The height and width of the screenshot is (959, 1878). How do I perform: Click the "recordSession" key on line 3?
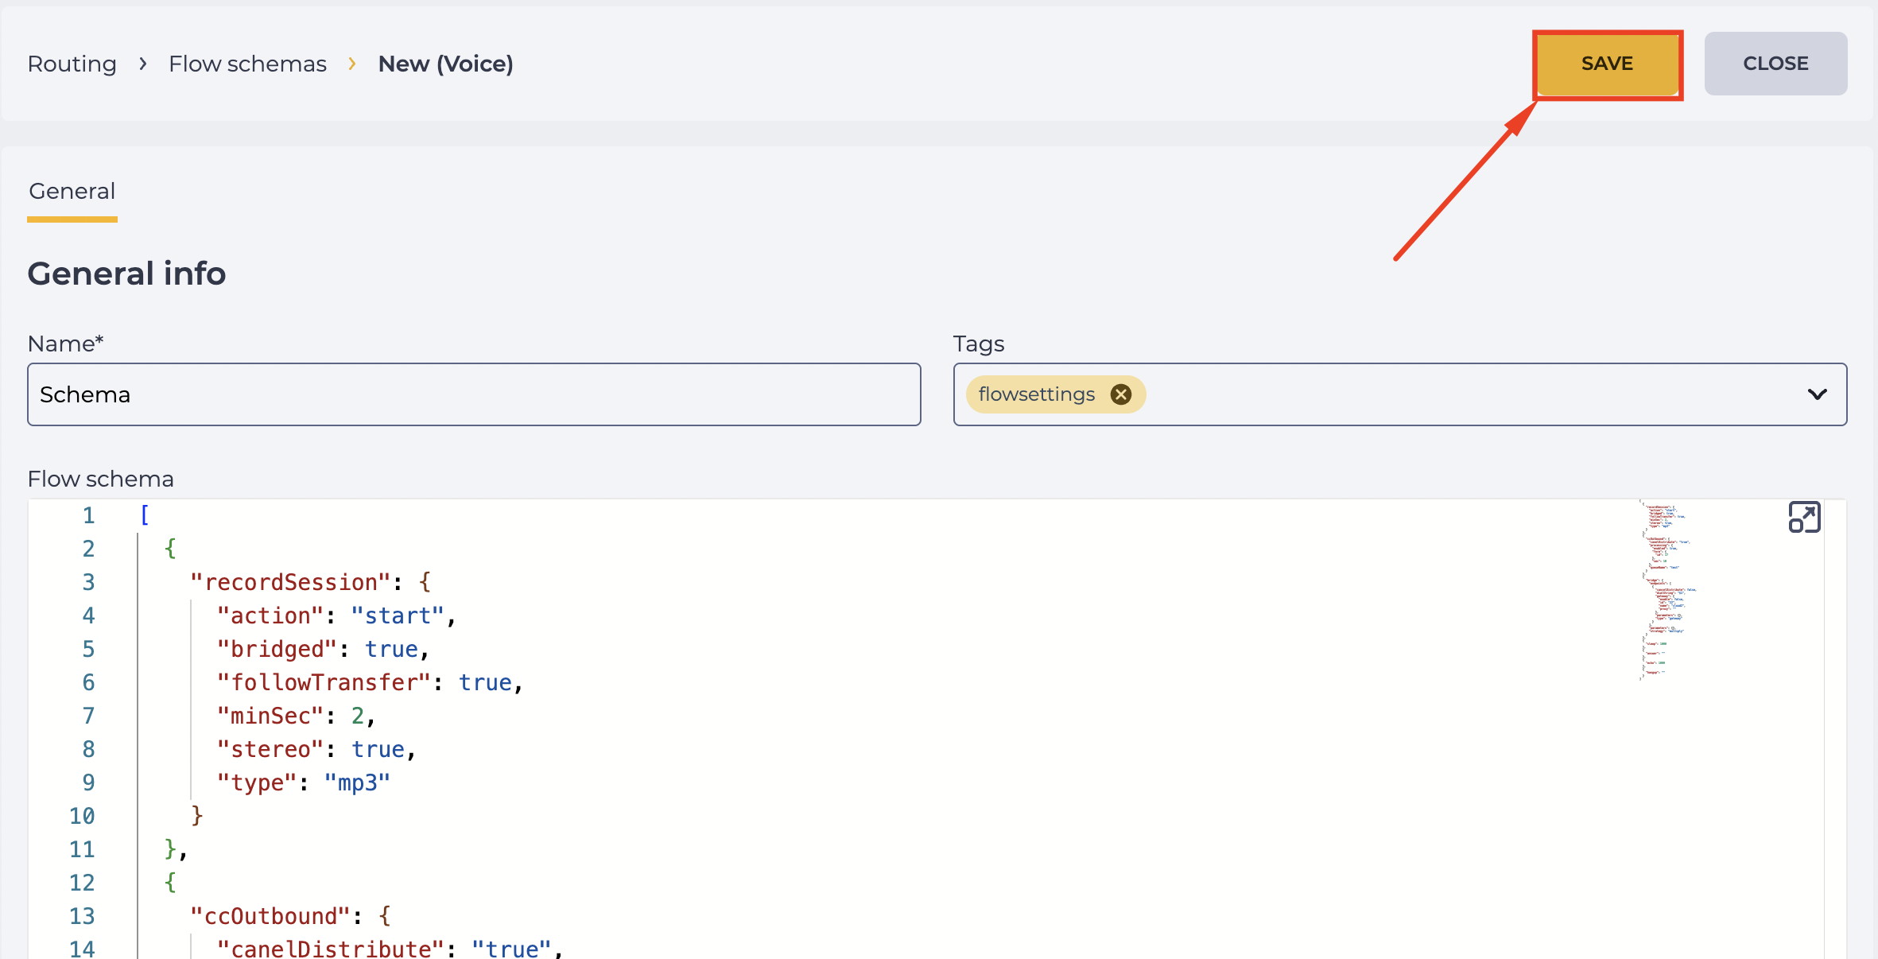pos(290,582)
